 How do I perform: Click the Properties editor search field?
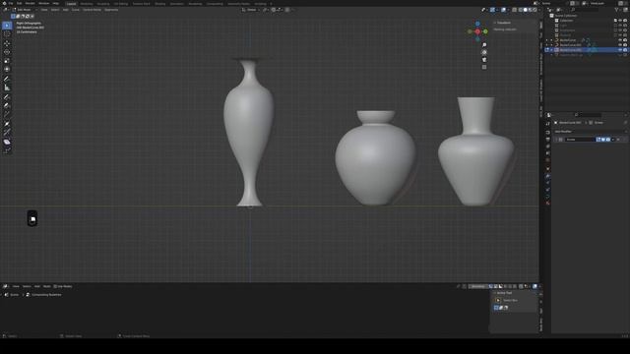(589, 115)
